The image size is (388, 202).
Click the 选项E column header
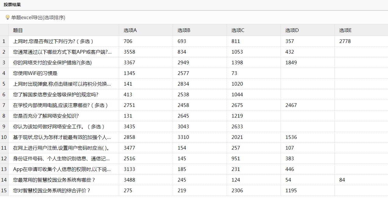pyautogui.click(x=345, y=30)
